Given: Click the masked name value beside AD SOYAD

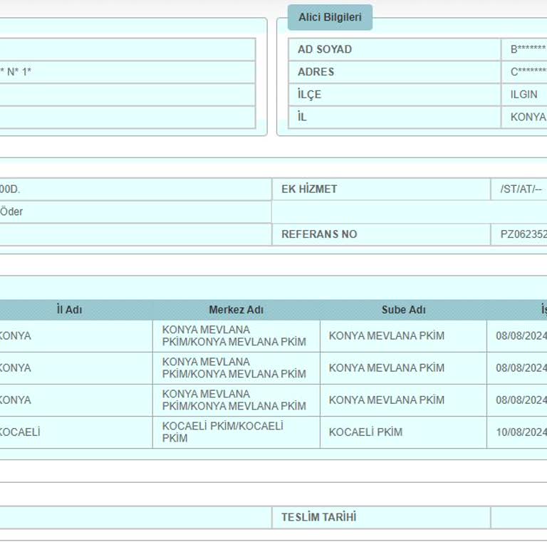Looking at the screenshot, I should pos(528,50).
